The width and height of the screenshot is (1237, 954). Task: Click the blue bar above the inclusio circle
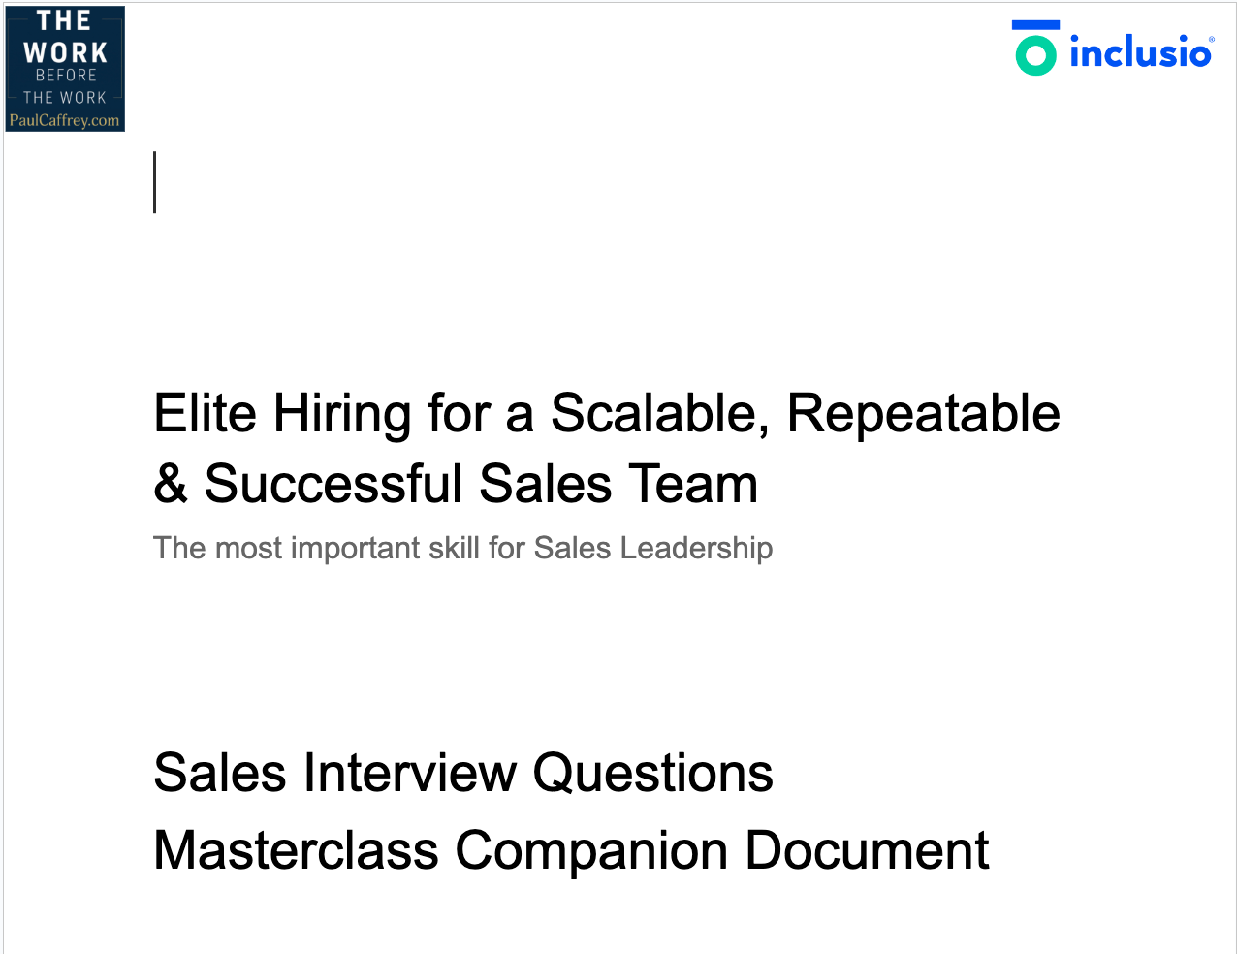[1035, 25]
